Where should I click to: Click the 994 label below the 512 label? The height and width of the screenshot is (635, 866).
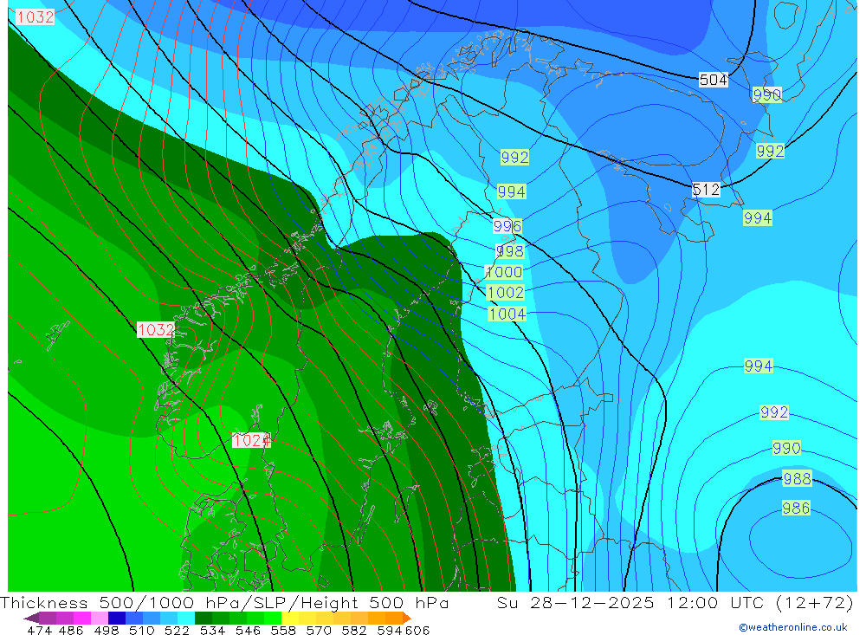click(x=757, y=217)
